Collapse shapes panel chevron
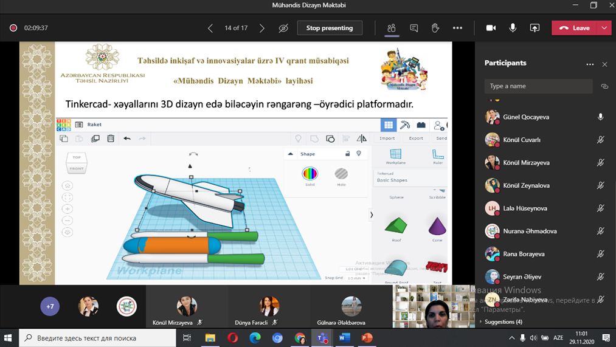The image size is (616, 347). pyautogui.click(x=372, y=215)
